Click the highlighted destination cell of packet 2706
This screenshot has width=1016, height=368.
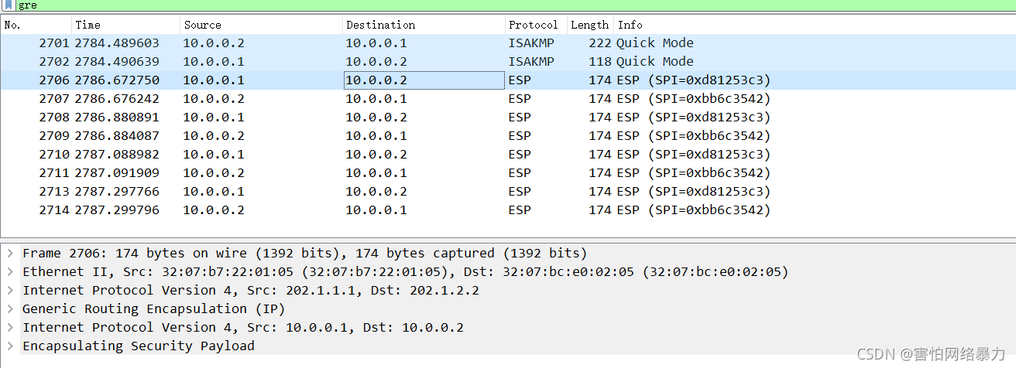(424, 80)
